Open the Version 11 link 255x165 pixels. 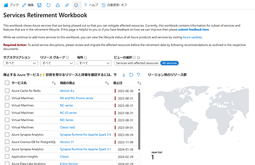coord(67,142)
